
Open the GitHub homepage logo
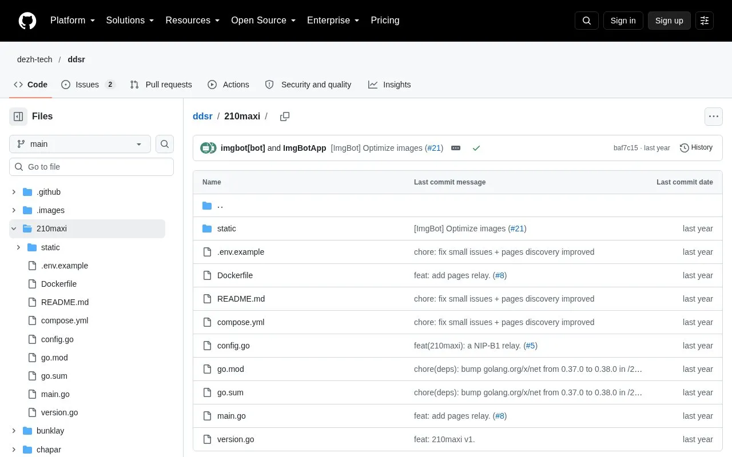pyautogui.click(x=27, y=21)
